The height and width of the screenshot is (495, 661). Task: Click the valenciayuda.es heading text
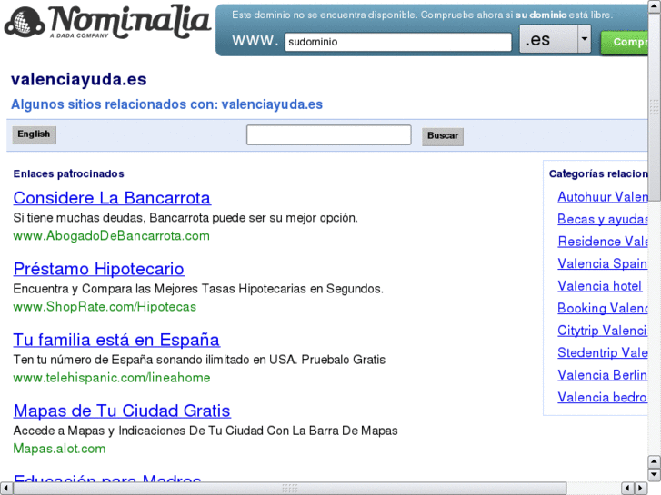click(79, 79)
